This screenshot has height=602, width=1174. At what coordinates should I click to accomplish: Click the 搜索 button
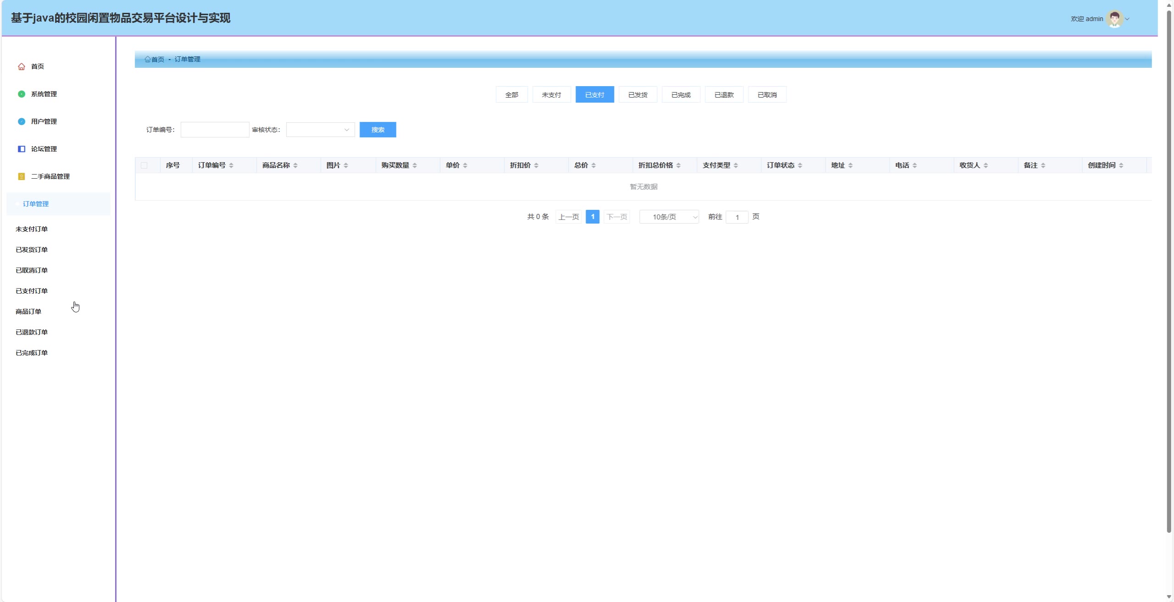377,130
